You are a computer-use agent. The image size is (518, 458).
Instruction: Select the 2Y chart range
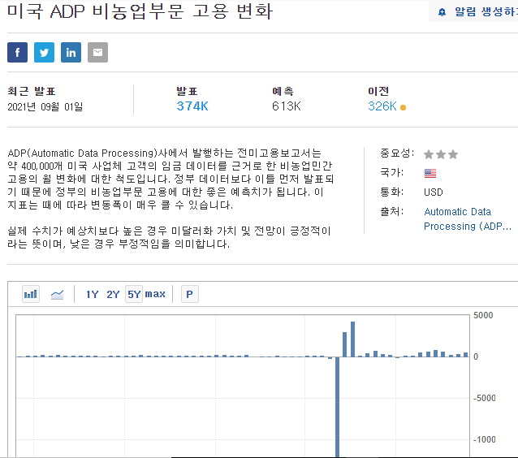[x=113, y=294]
